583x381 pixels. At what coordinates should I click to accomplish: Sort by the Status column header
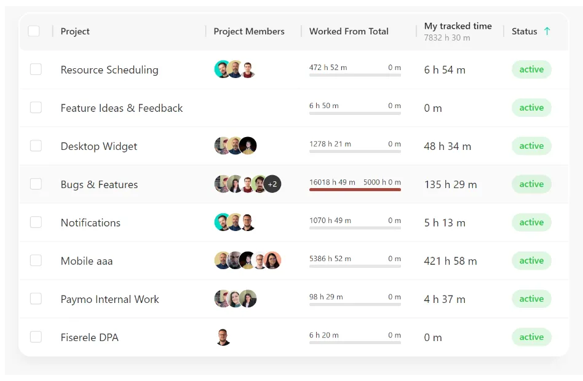[x=524, y=31]
